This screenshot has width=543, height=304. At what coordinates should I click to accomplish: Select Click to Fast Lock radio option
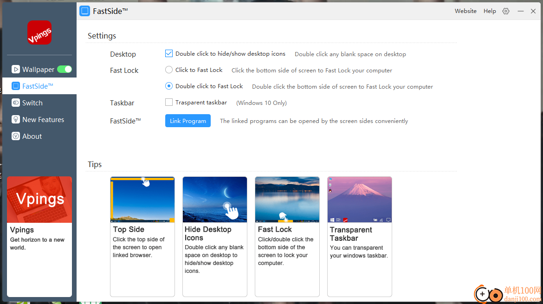[x=168, y=70]
